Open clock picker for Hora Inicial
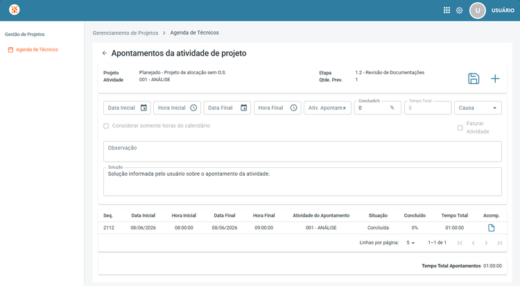520x286 pixels. click(193, 108)
